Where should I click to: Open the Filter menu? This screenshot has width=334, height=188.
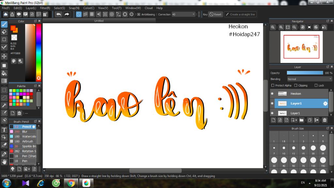(x=45, y=8)
